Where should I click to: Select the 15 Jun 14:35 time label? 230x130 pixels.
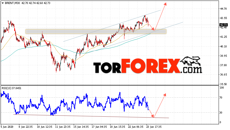(81, 127)
